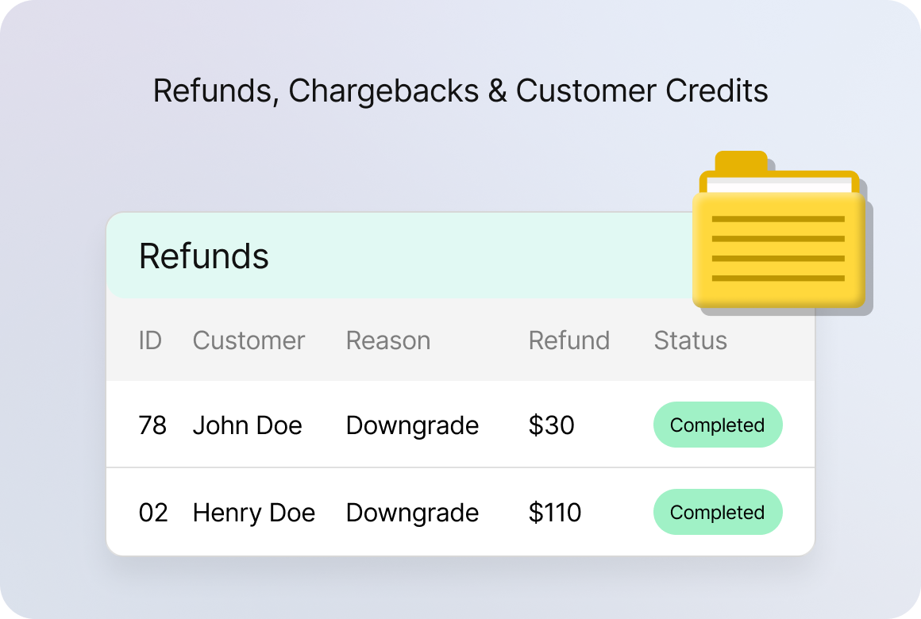921x619 pixels.
Task: Click refund ID 02
Action: tap(153, 513)
